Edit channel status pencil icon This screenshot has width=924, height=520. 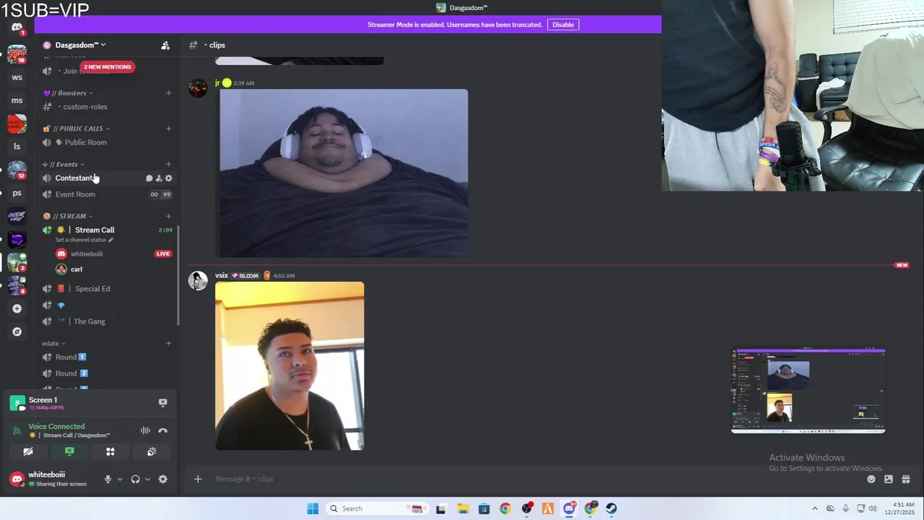pyautogui.click(x=110, y=240)
